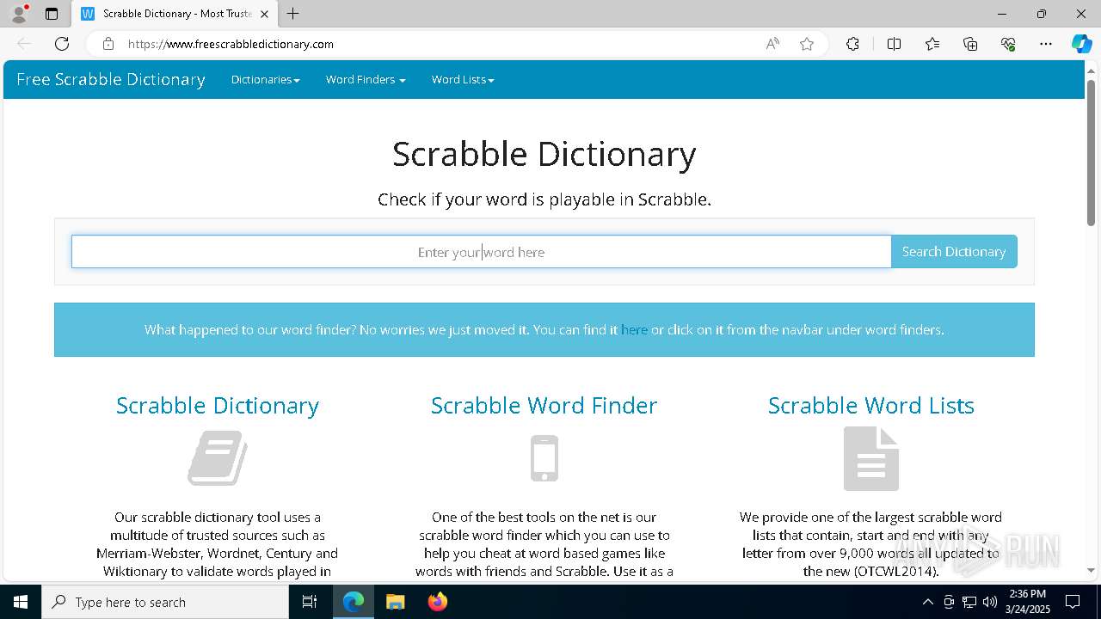The width and height of the screenshot is (1101, 619).
Task: Open the Extensions puzzle icon
Action: pyautogui.click(x=852, y=44)
